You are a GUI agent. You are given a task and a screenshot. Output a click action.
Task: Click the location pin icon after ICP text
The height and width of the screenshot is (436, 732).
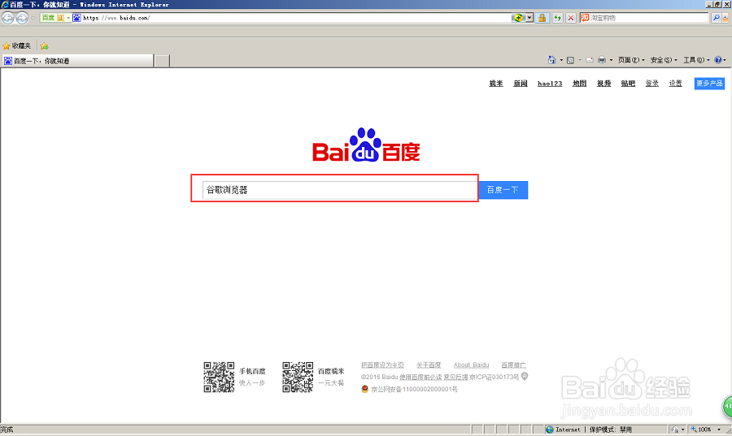[525, 377]
